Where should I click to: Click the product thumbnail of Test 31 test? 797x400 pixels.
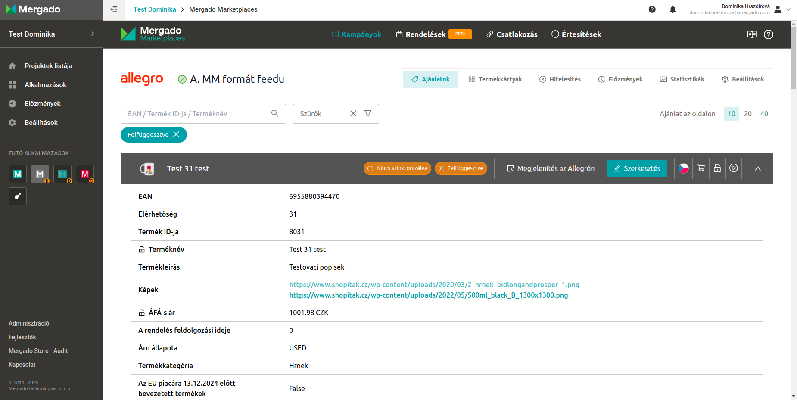click(x=147, y=169)
